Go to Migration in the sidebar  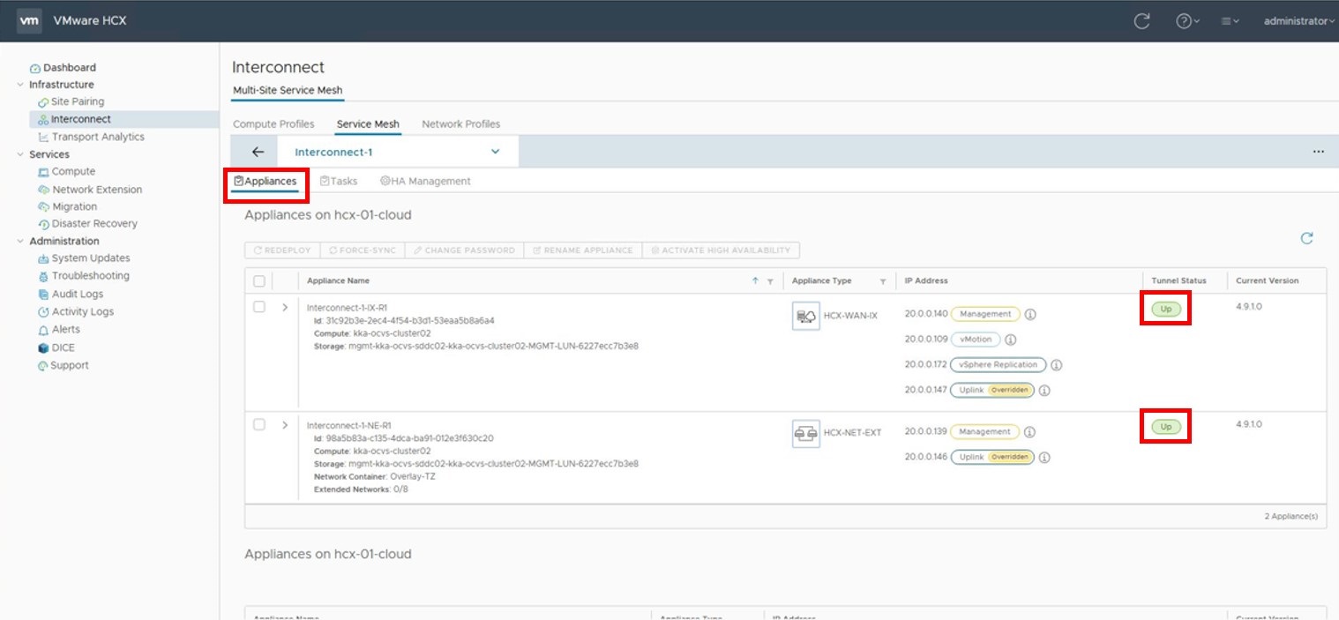74,206
